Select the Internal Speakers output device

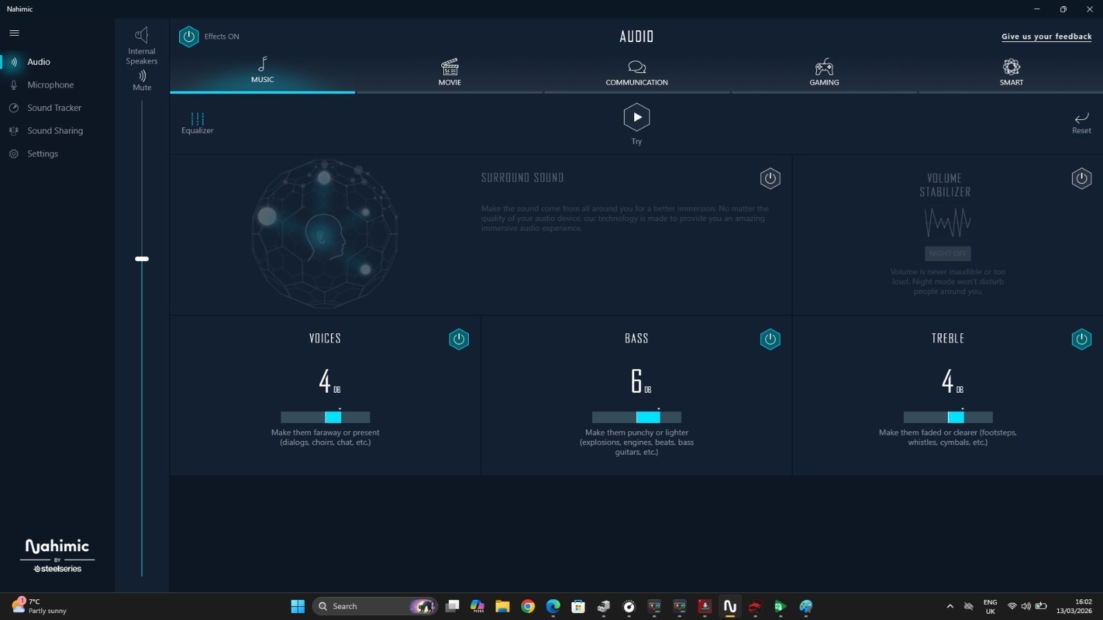click(142, 45)
